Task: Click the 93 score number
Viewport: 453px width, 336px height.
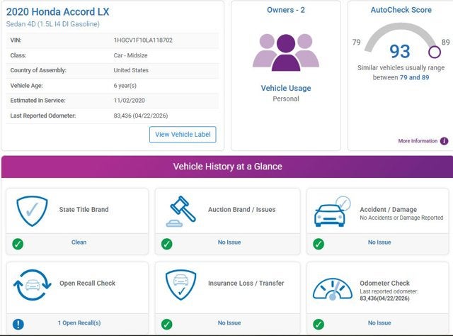Action: [400, 51]
